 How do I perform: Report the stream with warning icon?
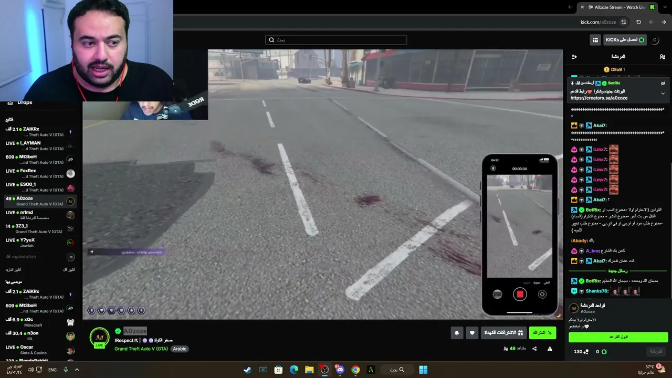point(550,349)
